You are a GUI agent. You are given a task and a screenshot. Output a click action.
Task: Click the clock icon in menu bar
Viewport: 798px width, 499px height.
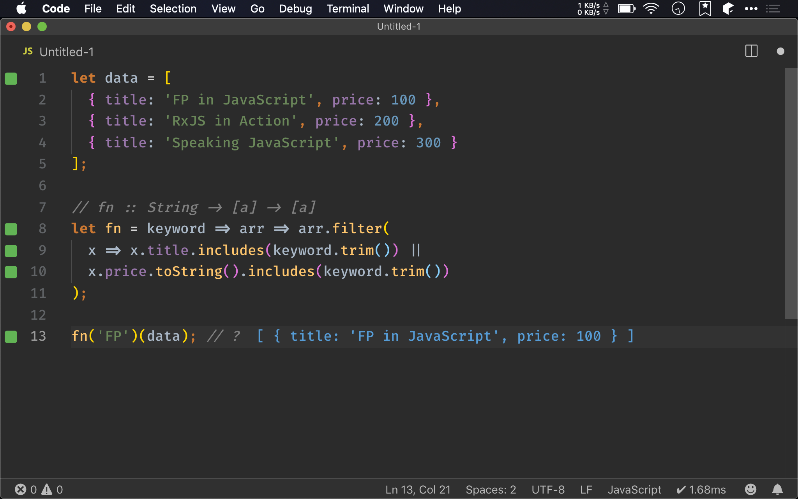(x=678, y=9)
